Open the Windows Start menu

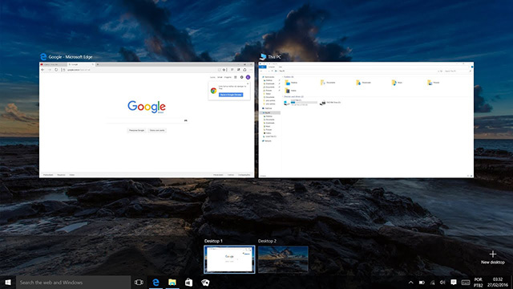tap(8, 282)
